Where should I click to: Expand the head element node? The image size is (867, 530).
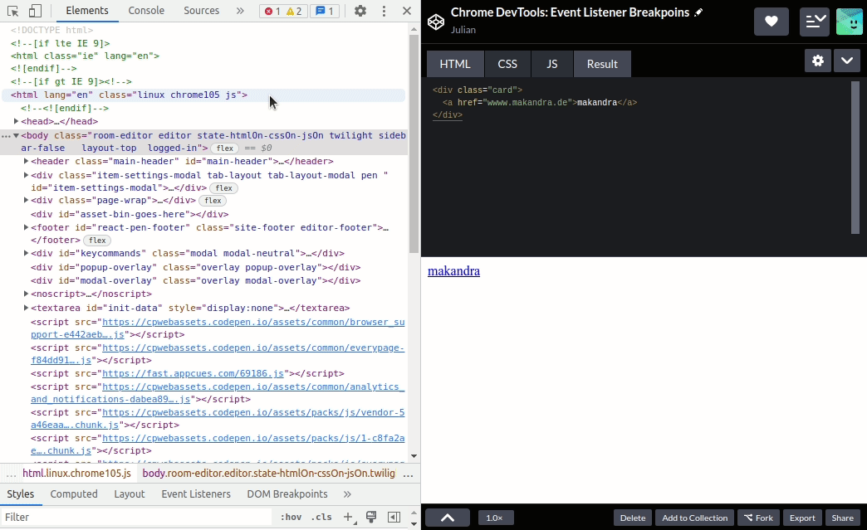pos(17,122)
